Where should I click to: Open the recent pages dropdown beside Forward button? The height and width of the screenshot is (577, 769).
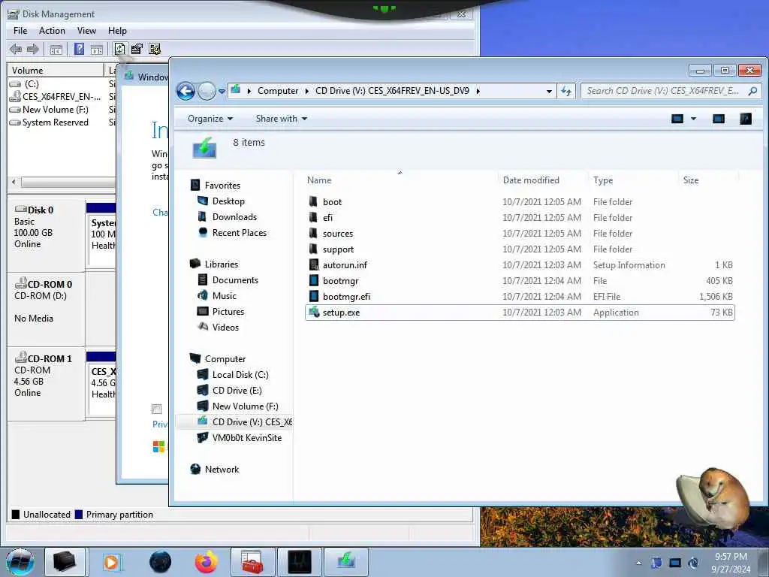click(222, 91)
